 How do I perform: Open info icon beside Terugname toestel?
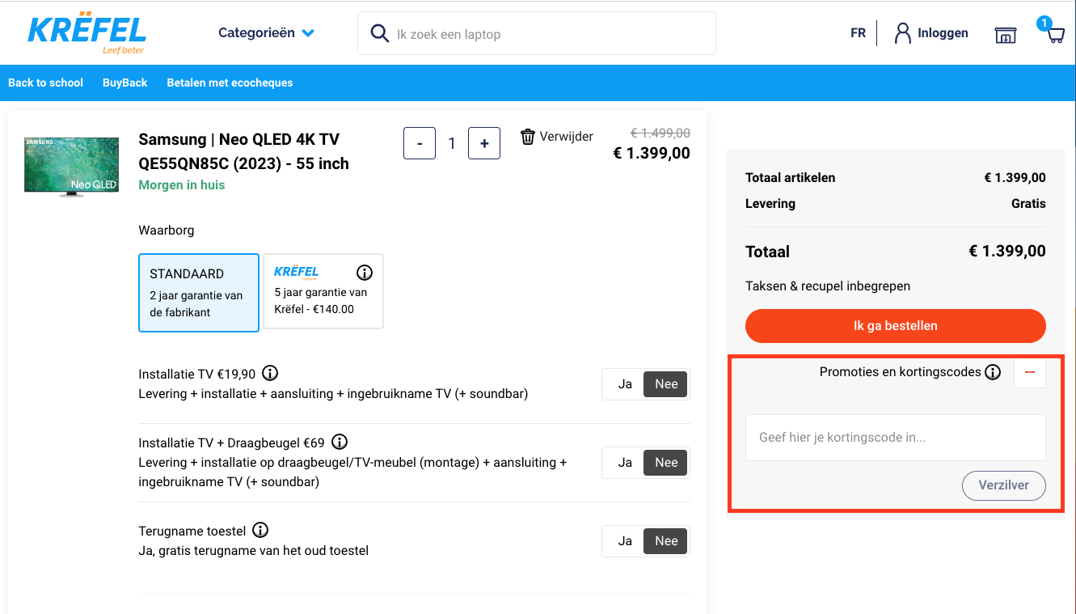point(260,530)
